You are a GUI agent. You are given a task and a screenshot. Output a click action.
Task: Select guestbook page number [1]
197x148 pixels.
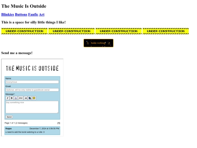[59, 123]
